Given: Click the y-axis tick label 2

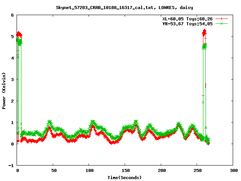Looking at the screenshot, I should [12, 101].
